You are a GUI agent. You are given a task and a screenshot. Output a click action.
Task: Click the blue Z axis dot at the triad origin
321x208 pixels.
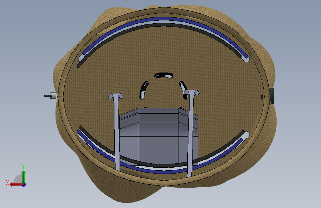(24, 185)
